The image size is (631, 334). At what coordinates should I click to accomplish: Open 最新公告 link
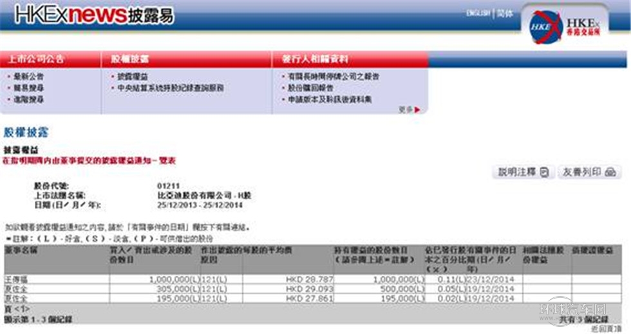[29, 77]
